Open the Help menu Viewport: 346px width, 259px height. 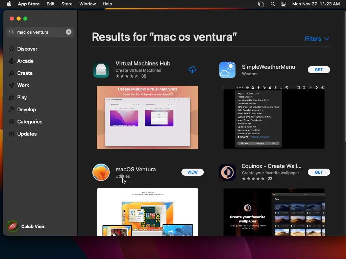[x=107, y=4]
